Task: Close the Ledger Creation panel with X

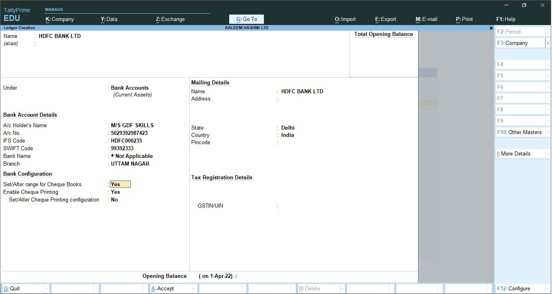Action: (x=491, y=28)
